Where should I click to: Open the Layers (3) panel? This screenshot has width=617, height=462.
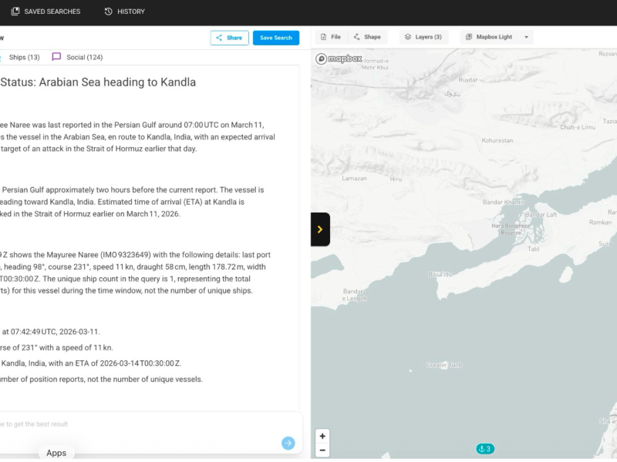coord(423,37)
